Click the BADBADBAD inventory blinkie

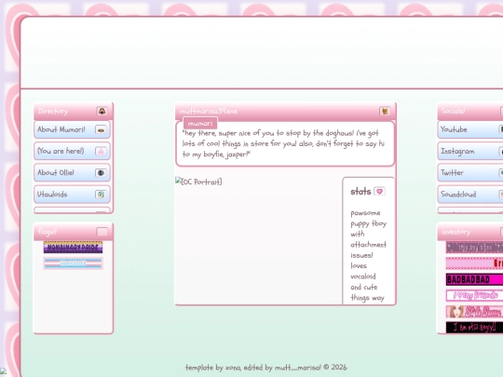(x=474, y=279)
